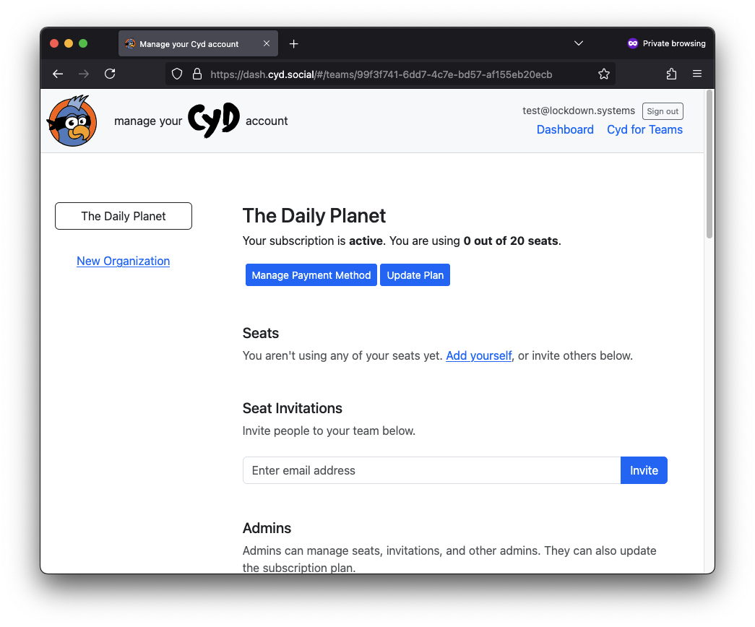Open the browser extensions icon
This screenshot has width=755, height=627.
click(x=670, y=74)
